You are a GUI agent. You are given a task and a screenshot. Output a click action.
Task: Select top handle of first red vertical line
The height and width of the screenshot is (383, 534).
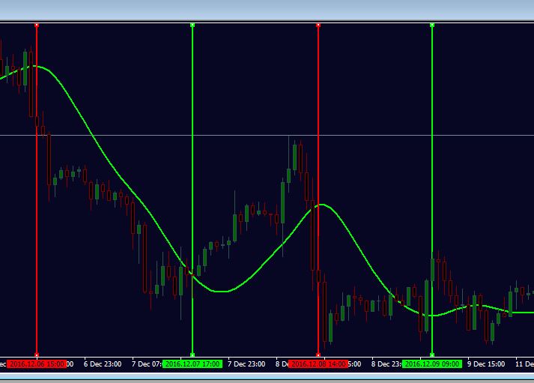(x=37, y=25)
